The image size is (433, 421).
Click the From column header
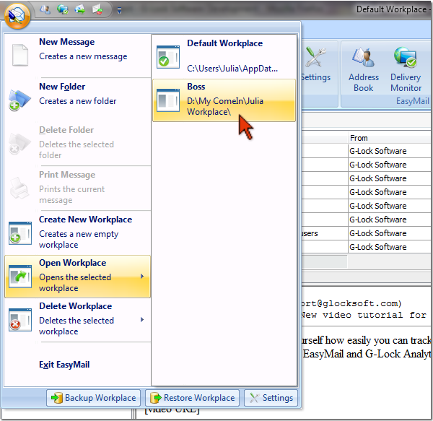390,138
